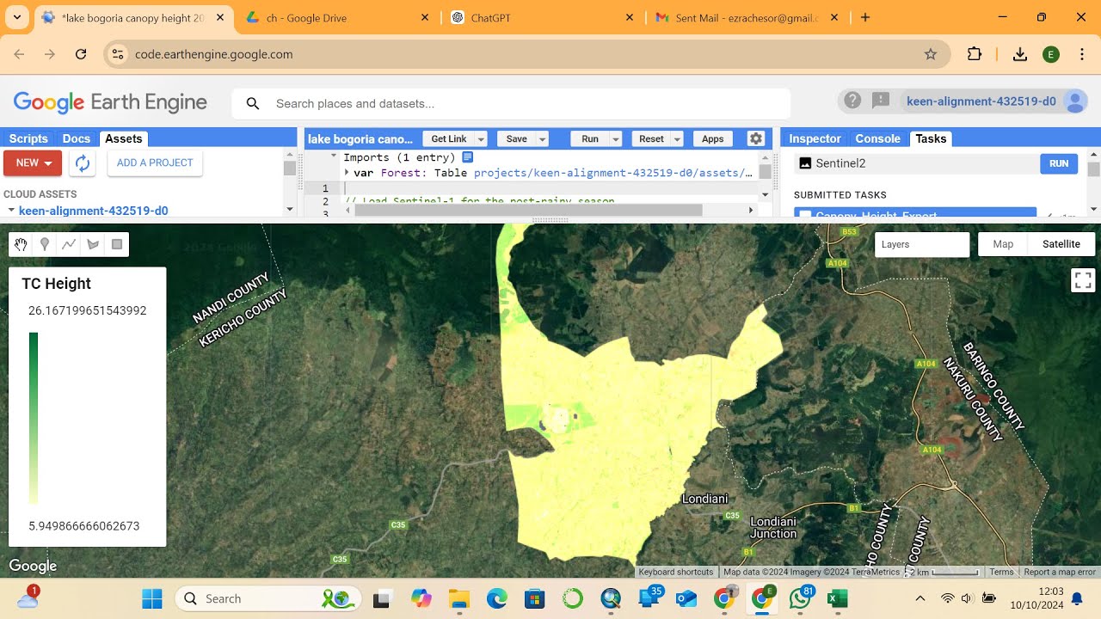The width and height of the screenshot is (1101, 619).
Task: Select the draw rectangle tool
Action: (x=117, y=244)
